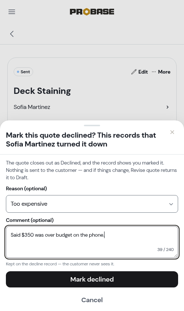Viewport: 184px width, 311px height.
Task: Open Sofia Martinez customer chevron
Action: [x=167, y=107]
